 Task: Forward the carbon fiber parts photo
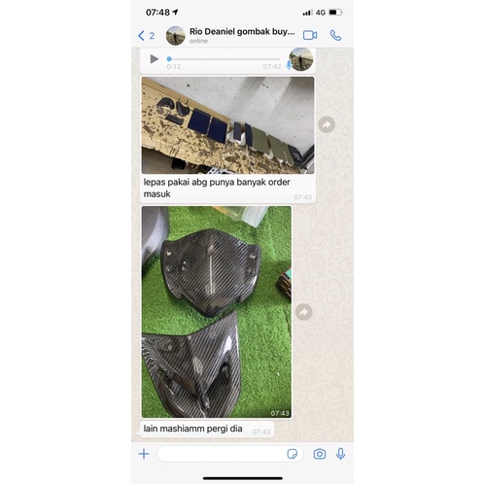tap(304, 312)
